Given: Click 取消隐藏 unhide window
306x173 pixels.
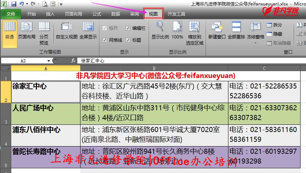Looking at the screenshot, I should [279, 43].
